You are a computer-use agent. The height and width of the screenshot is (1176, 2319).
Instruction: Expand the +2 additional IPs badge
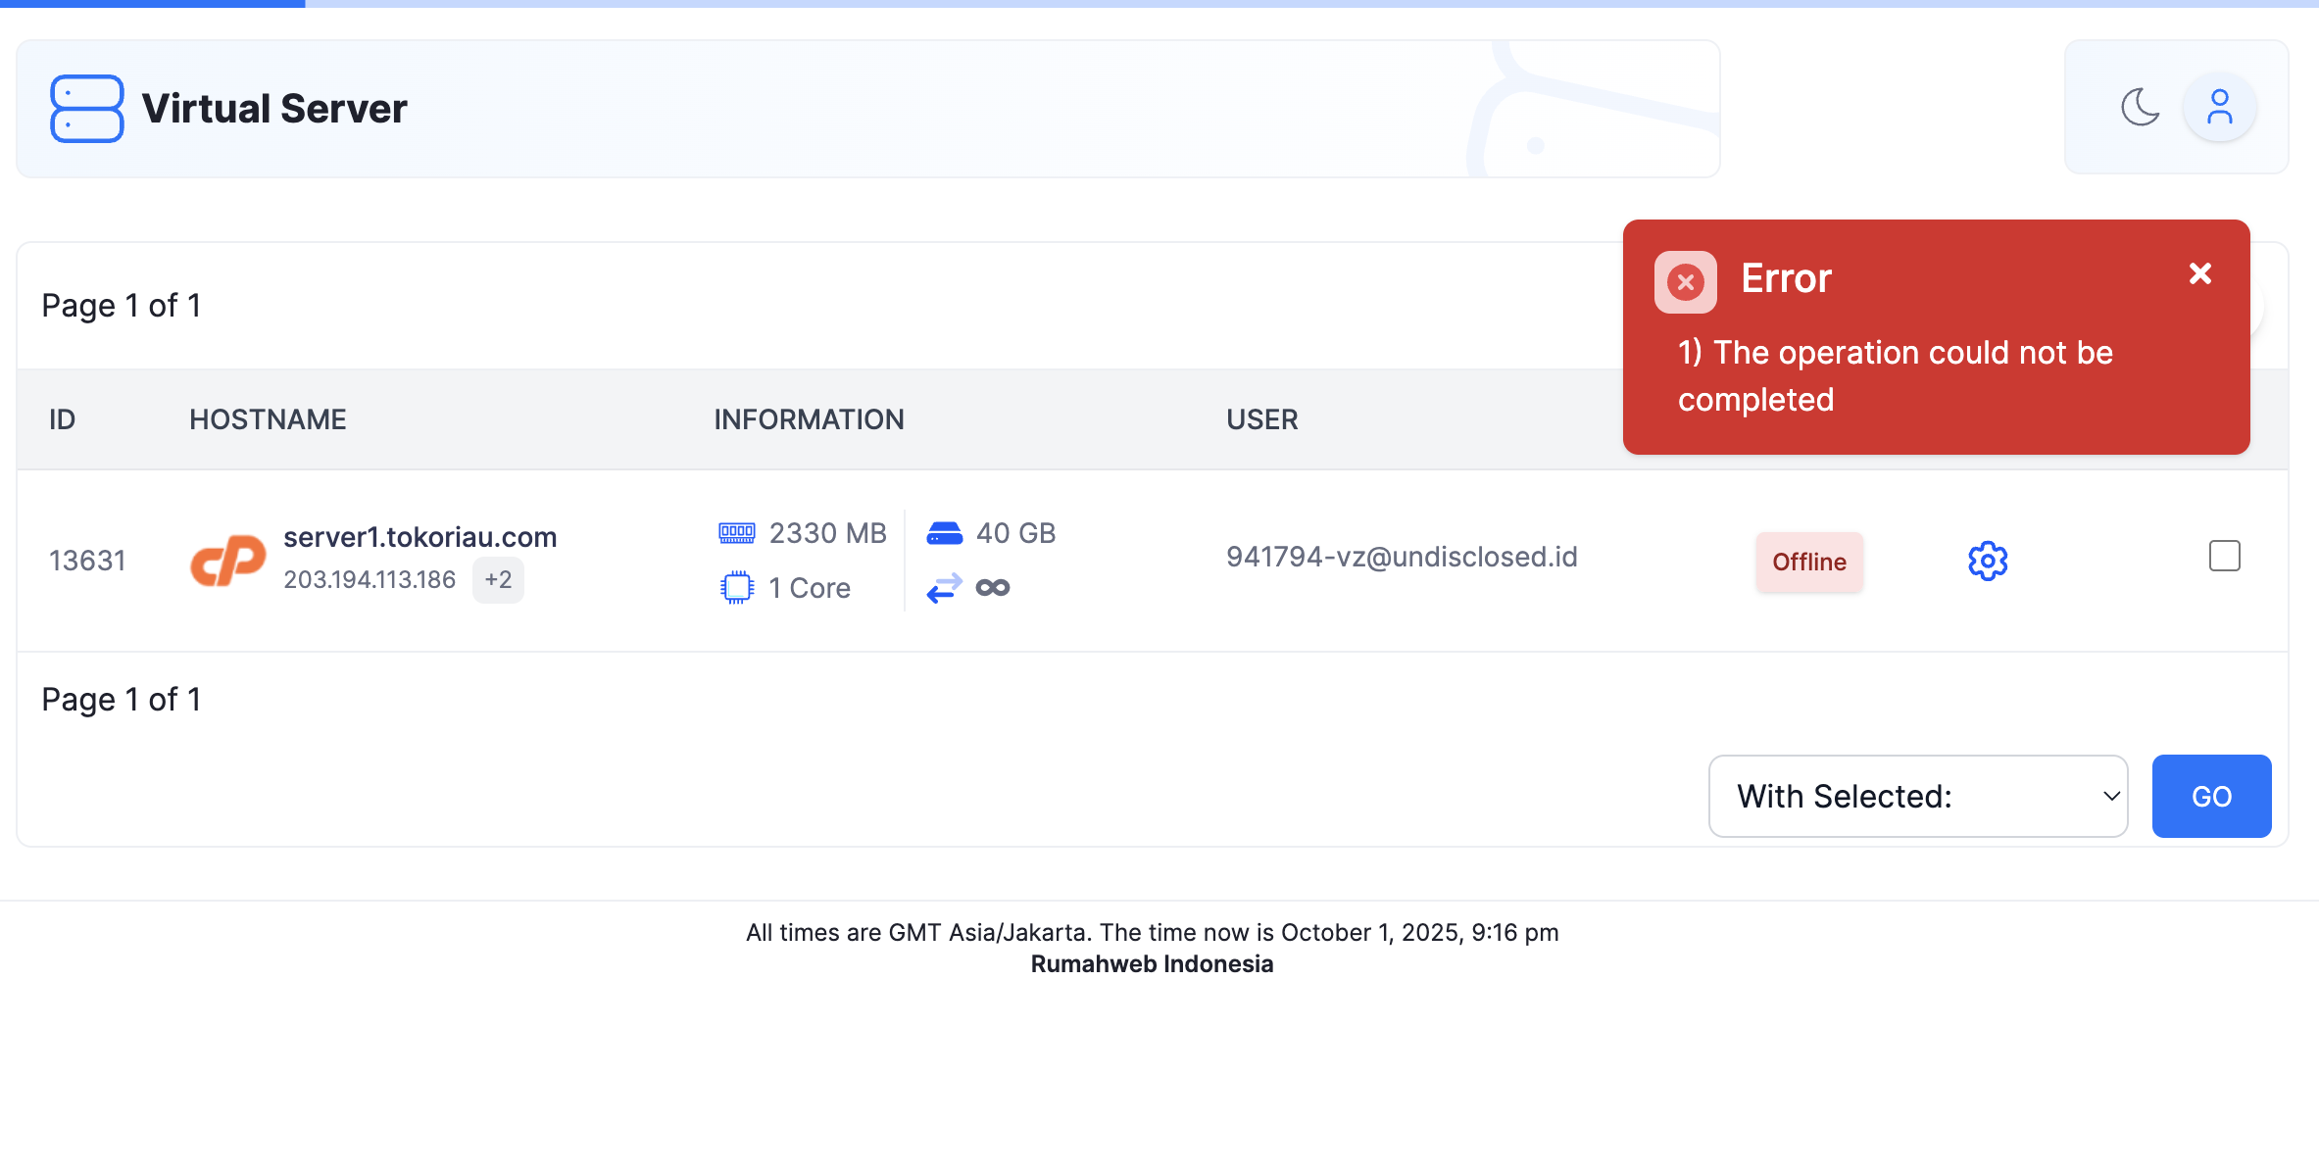click(x=498, y=580)
